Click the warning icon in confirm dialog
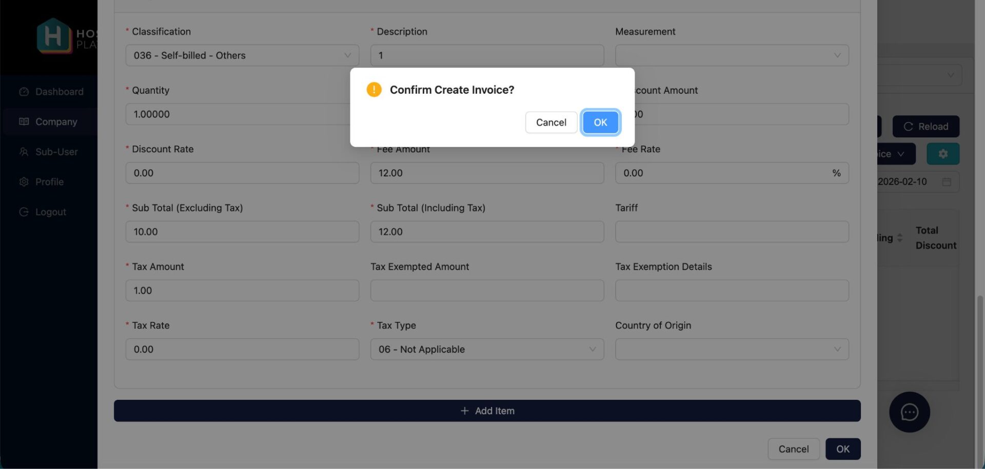Screen dimensions: 985x469 pos(374,90)
